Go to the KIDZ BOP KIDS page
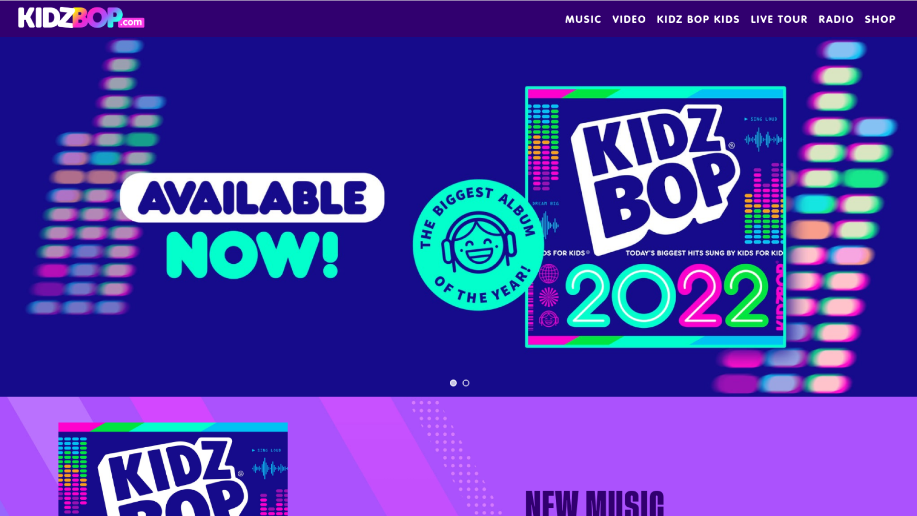The width and height of the screenshot is (917, 516). tap(698, 19)
